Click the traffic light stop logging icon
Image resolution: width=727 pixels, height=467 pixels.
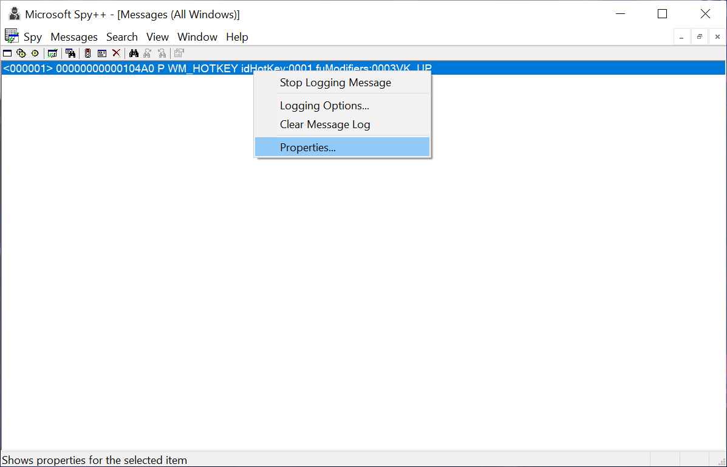point(87,53)
